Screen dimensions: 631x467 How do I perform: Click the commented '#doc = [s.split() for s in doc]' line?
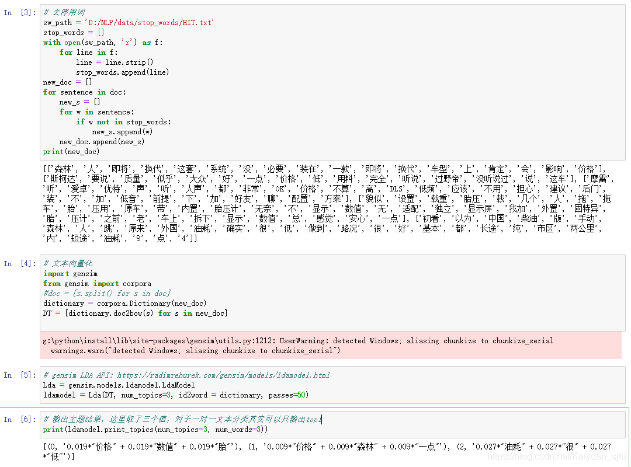107,293
